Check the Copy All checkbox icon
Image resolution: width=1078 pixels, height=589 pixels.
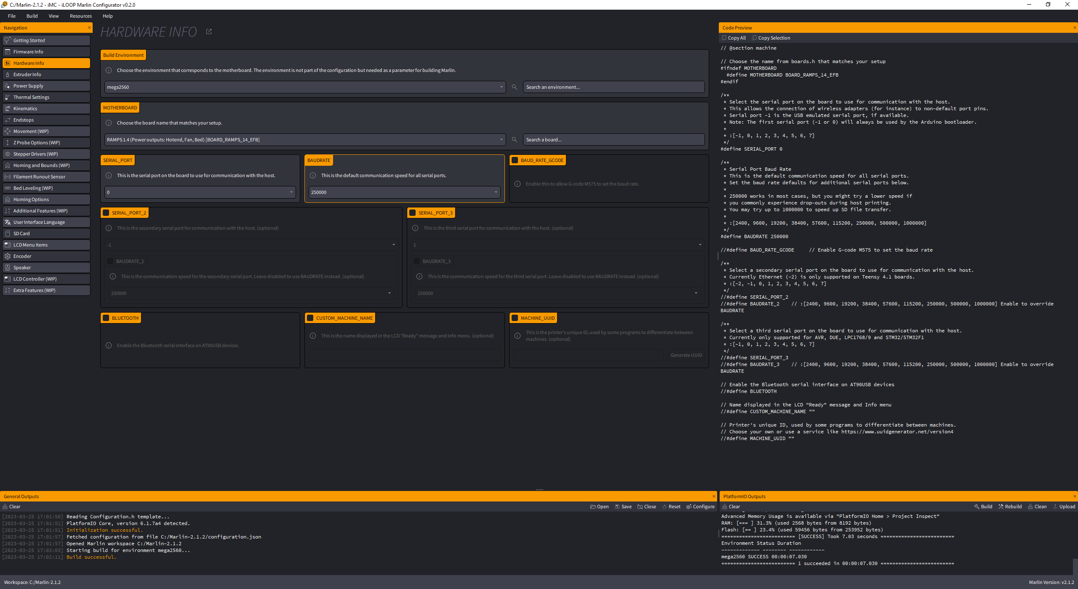724,38
